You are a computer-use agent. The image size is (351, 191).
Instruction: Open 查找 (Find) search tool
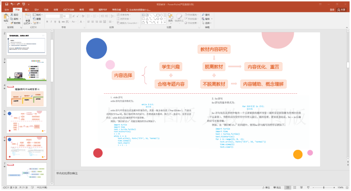click(x=206, y=15)
